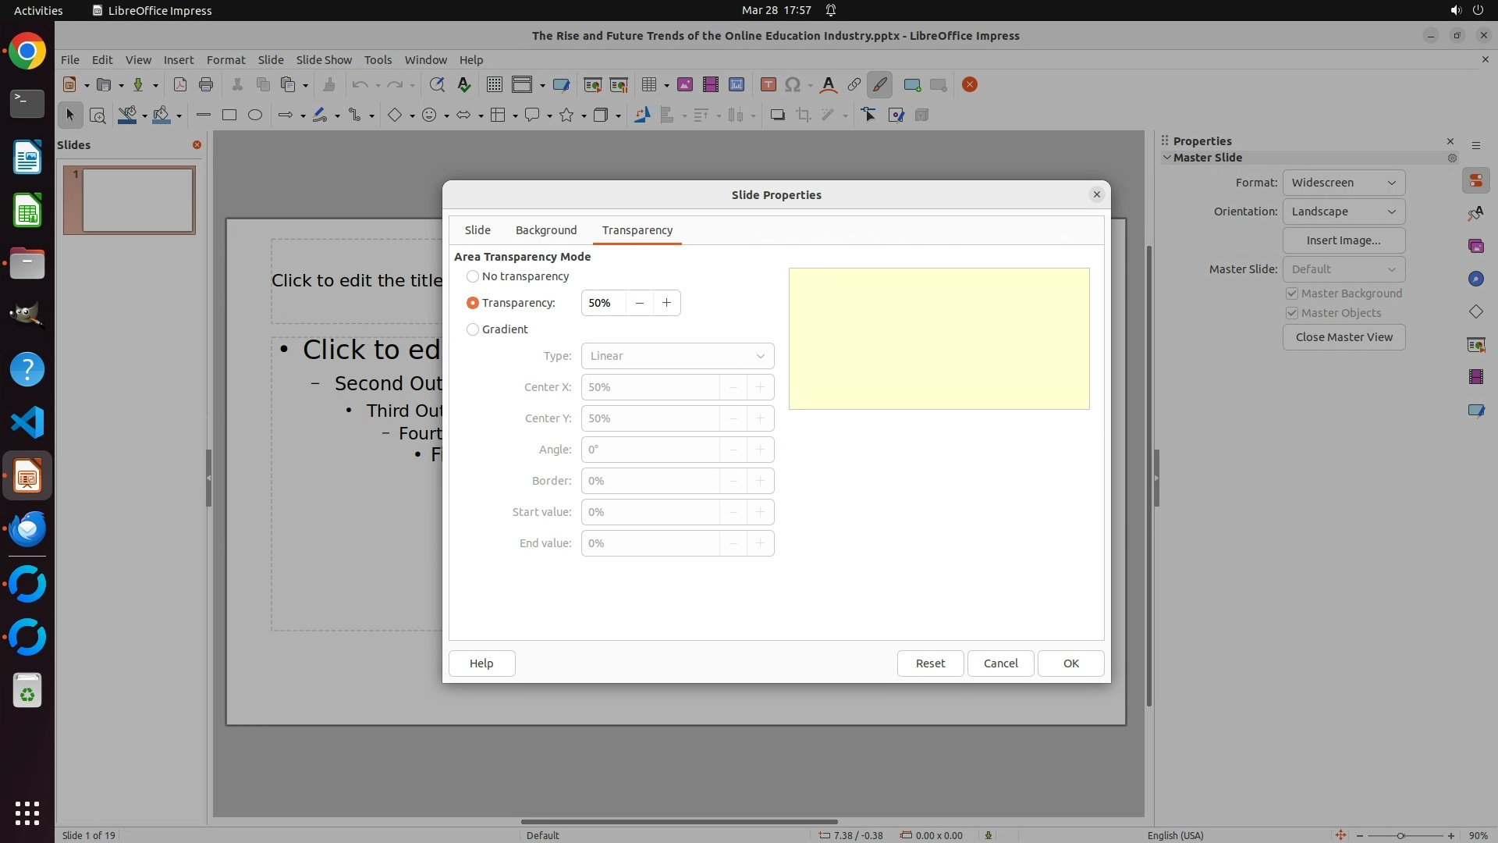Select the Rectangle drawing tool
This screenshot has width=1498, height=843.
pos(229,116)
